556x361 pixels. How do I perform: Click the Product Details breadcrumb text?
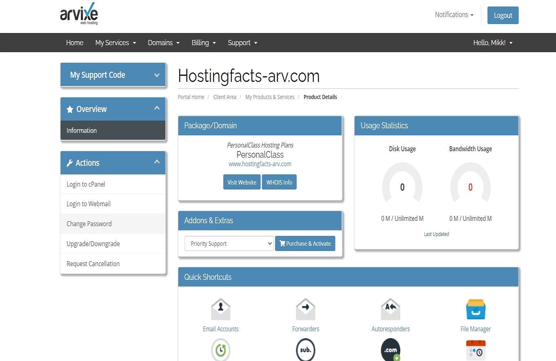[x=320, y=97]
